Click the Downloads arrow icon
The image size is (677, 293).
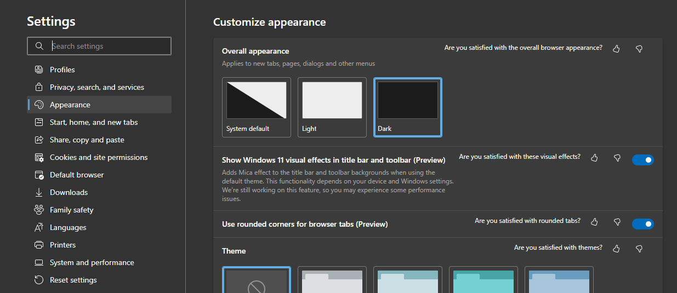pyautogui.click(x=39, y=192)
